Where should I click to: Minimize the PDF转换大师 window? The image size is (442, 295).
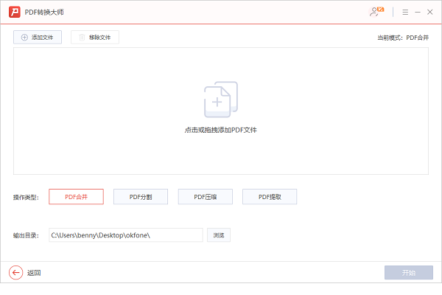417,13
